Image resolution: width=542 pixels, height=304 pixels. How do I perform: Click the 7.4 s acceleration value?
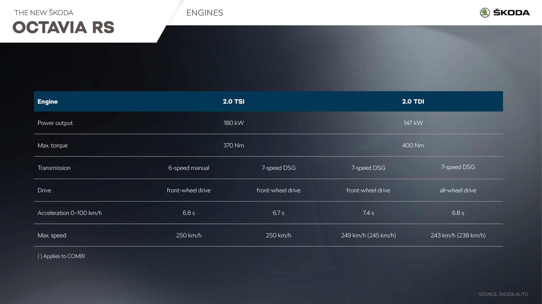[368, 213]
